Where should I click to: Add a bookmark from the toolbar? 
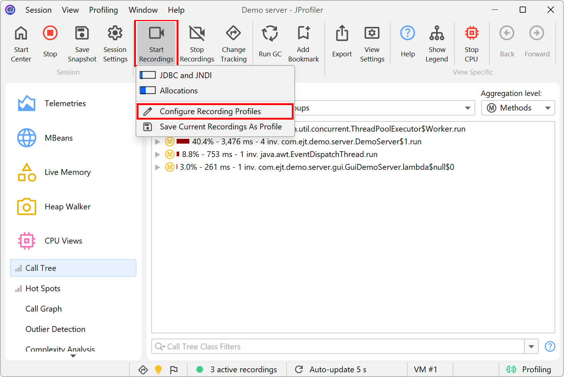pyautogui.click(x=303, y=43)
